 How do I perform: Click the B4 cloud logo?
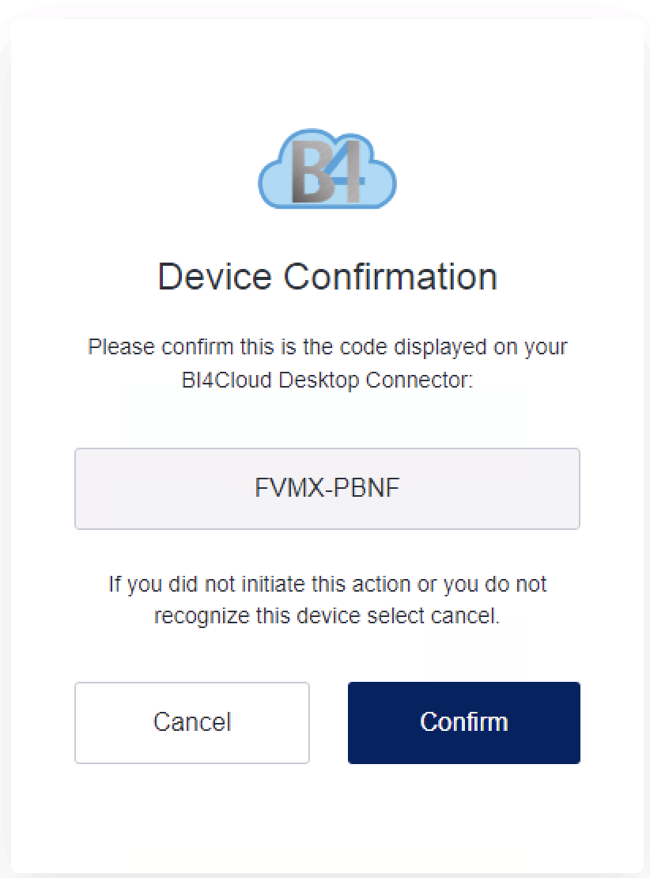[x=327, y=169]
